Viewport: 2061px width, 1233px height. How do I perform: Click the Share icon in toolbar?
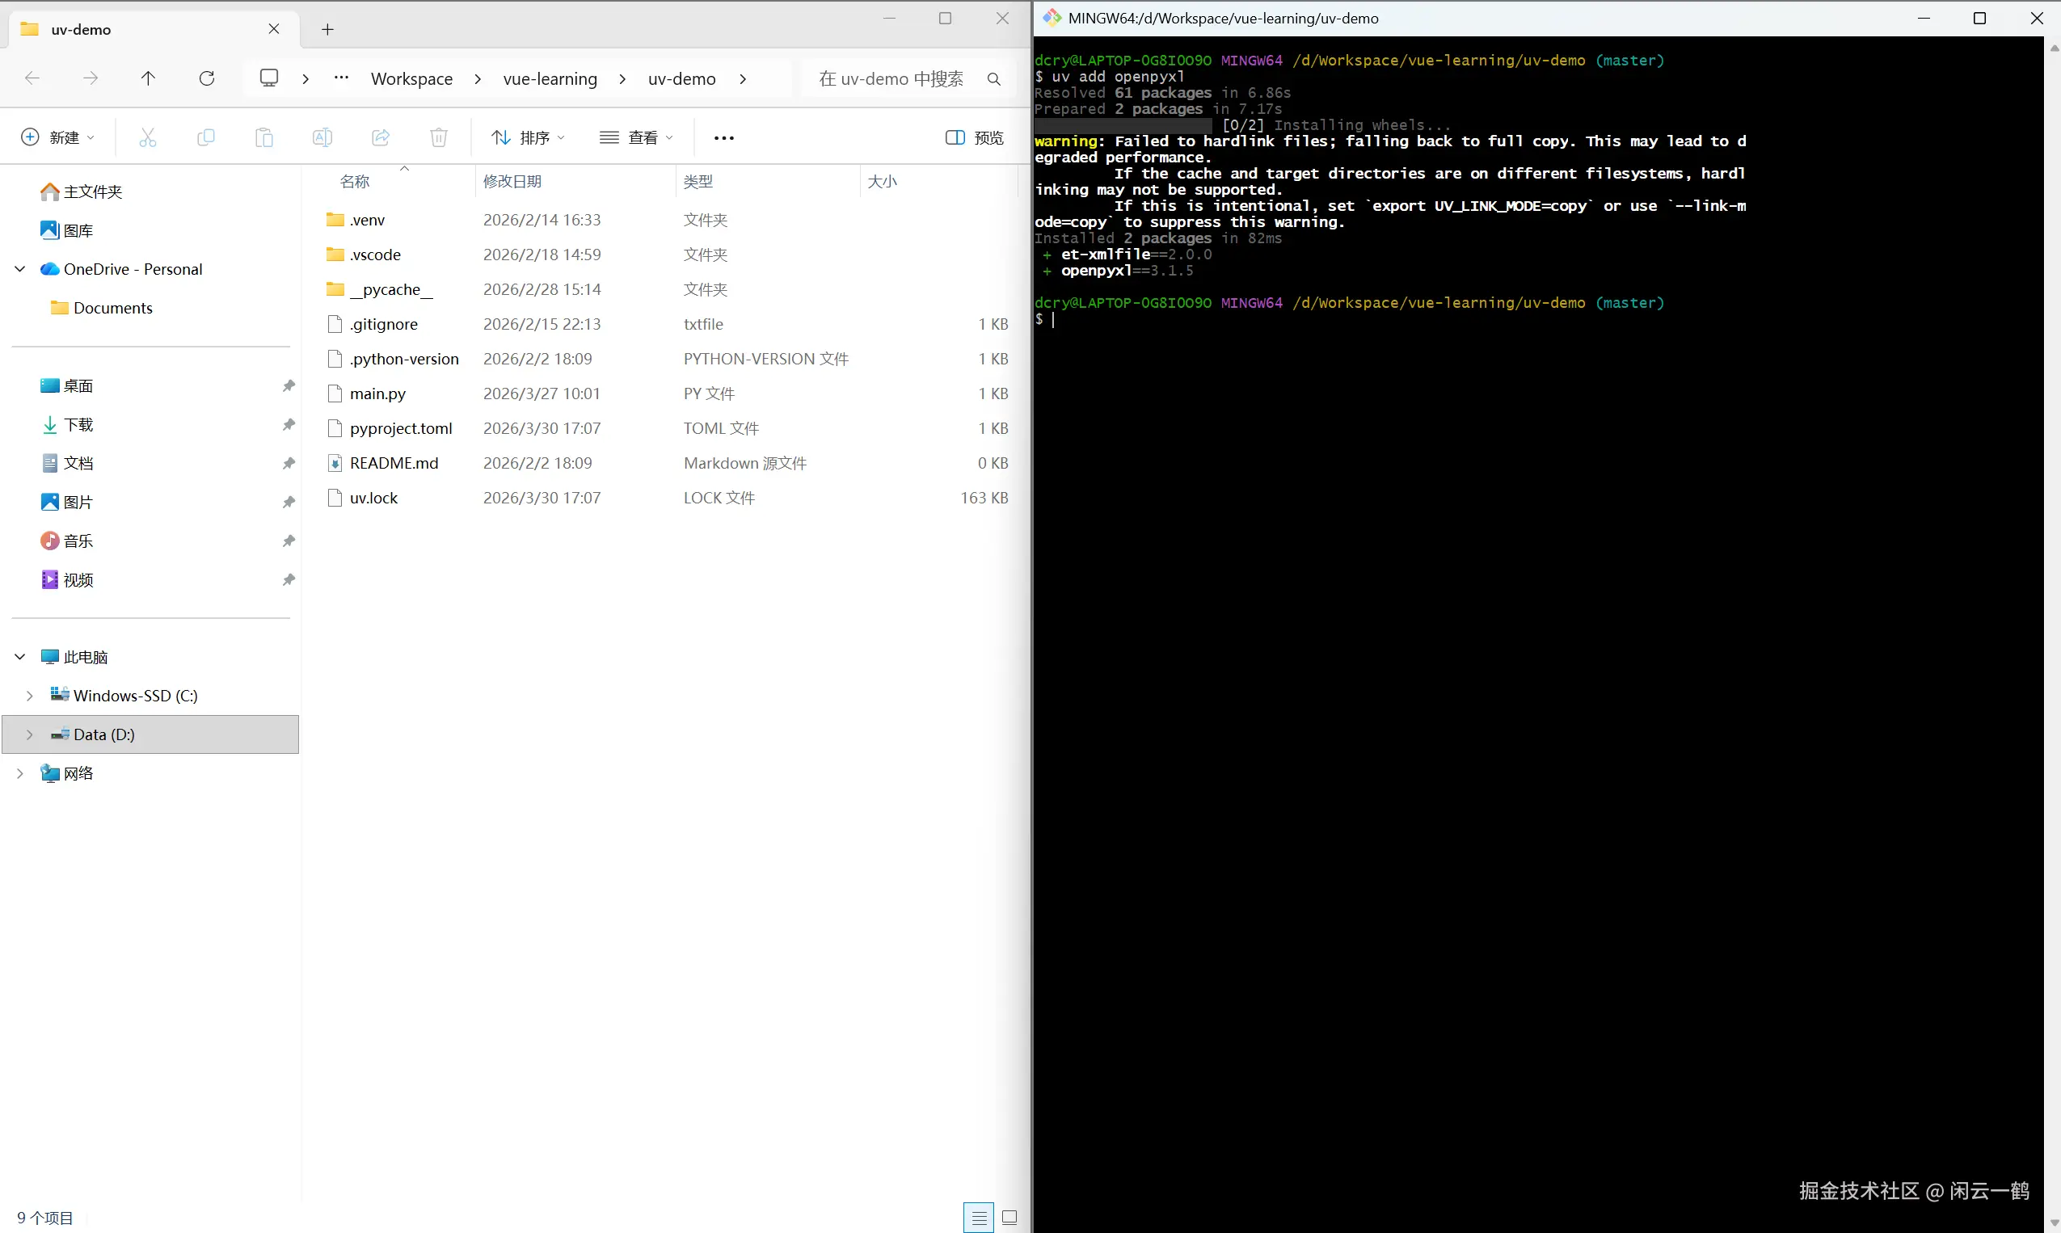(x=381, y=138)
